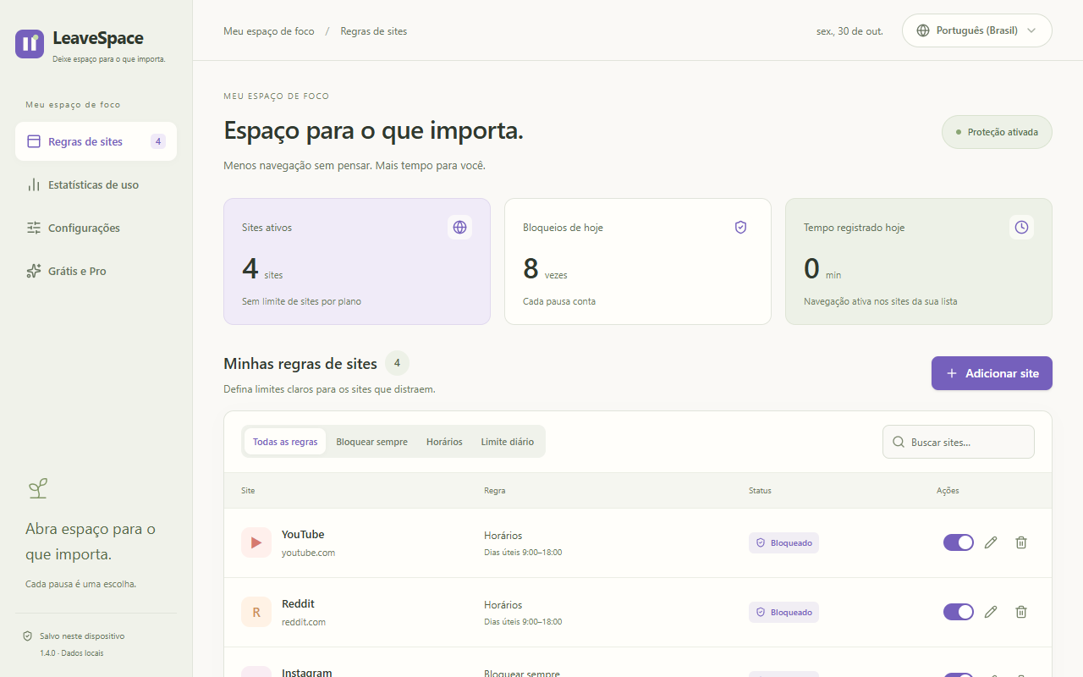This screenshot has height=677, width=1083.
Task: Click the Bloqueios de hoje summary card
Action: tap(638, 261)
